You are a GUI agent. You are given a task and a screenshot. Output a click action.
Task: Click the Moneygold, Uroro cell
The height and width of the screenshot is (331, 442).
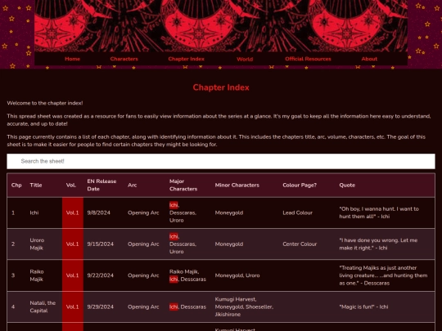pyautogui.click(x=237, y=275)
